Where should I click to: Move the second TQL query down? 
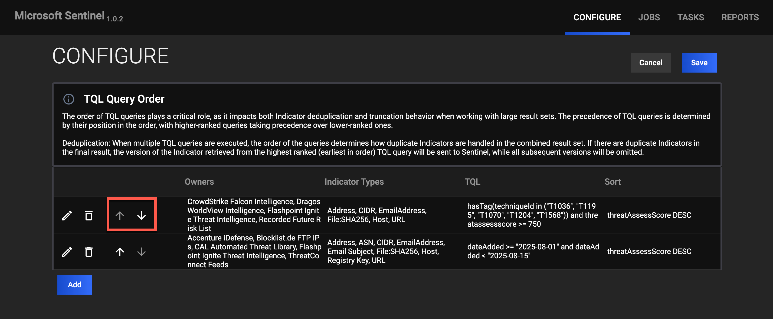coord(141,252)
